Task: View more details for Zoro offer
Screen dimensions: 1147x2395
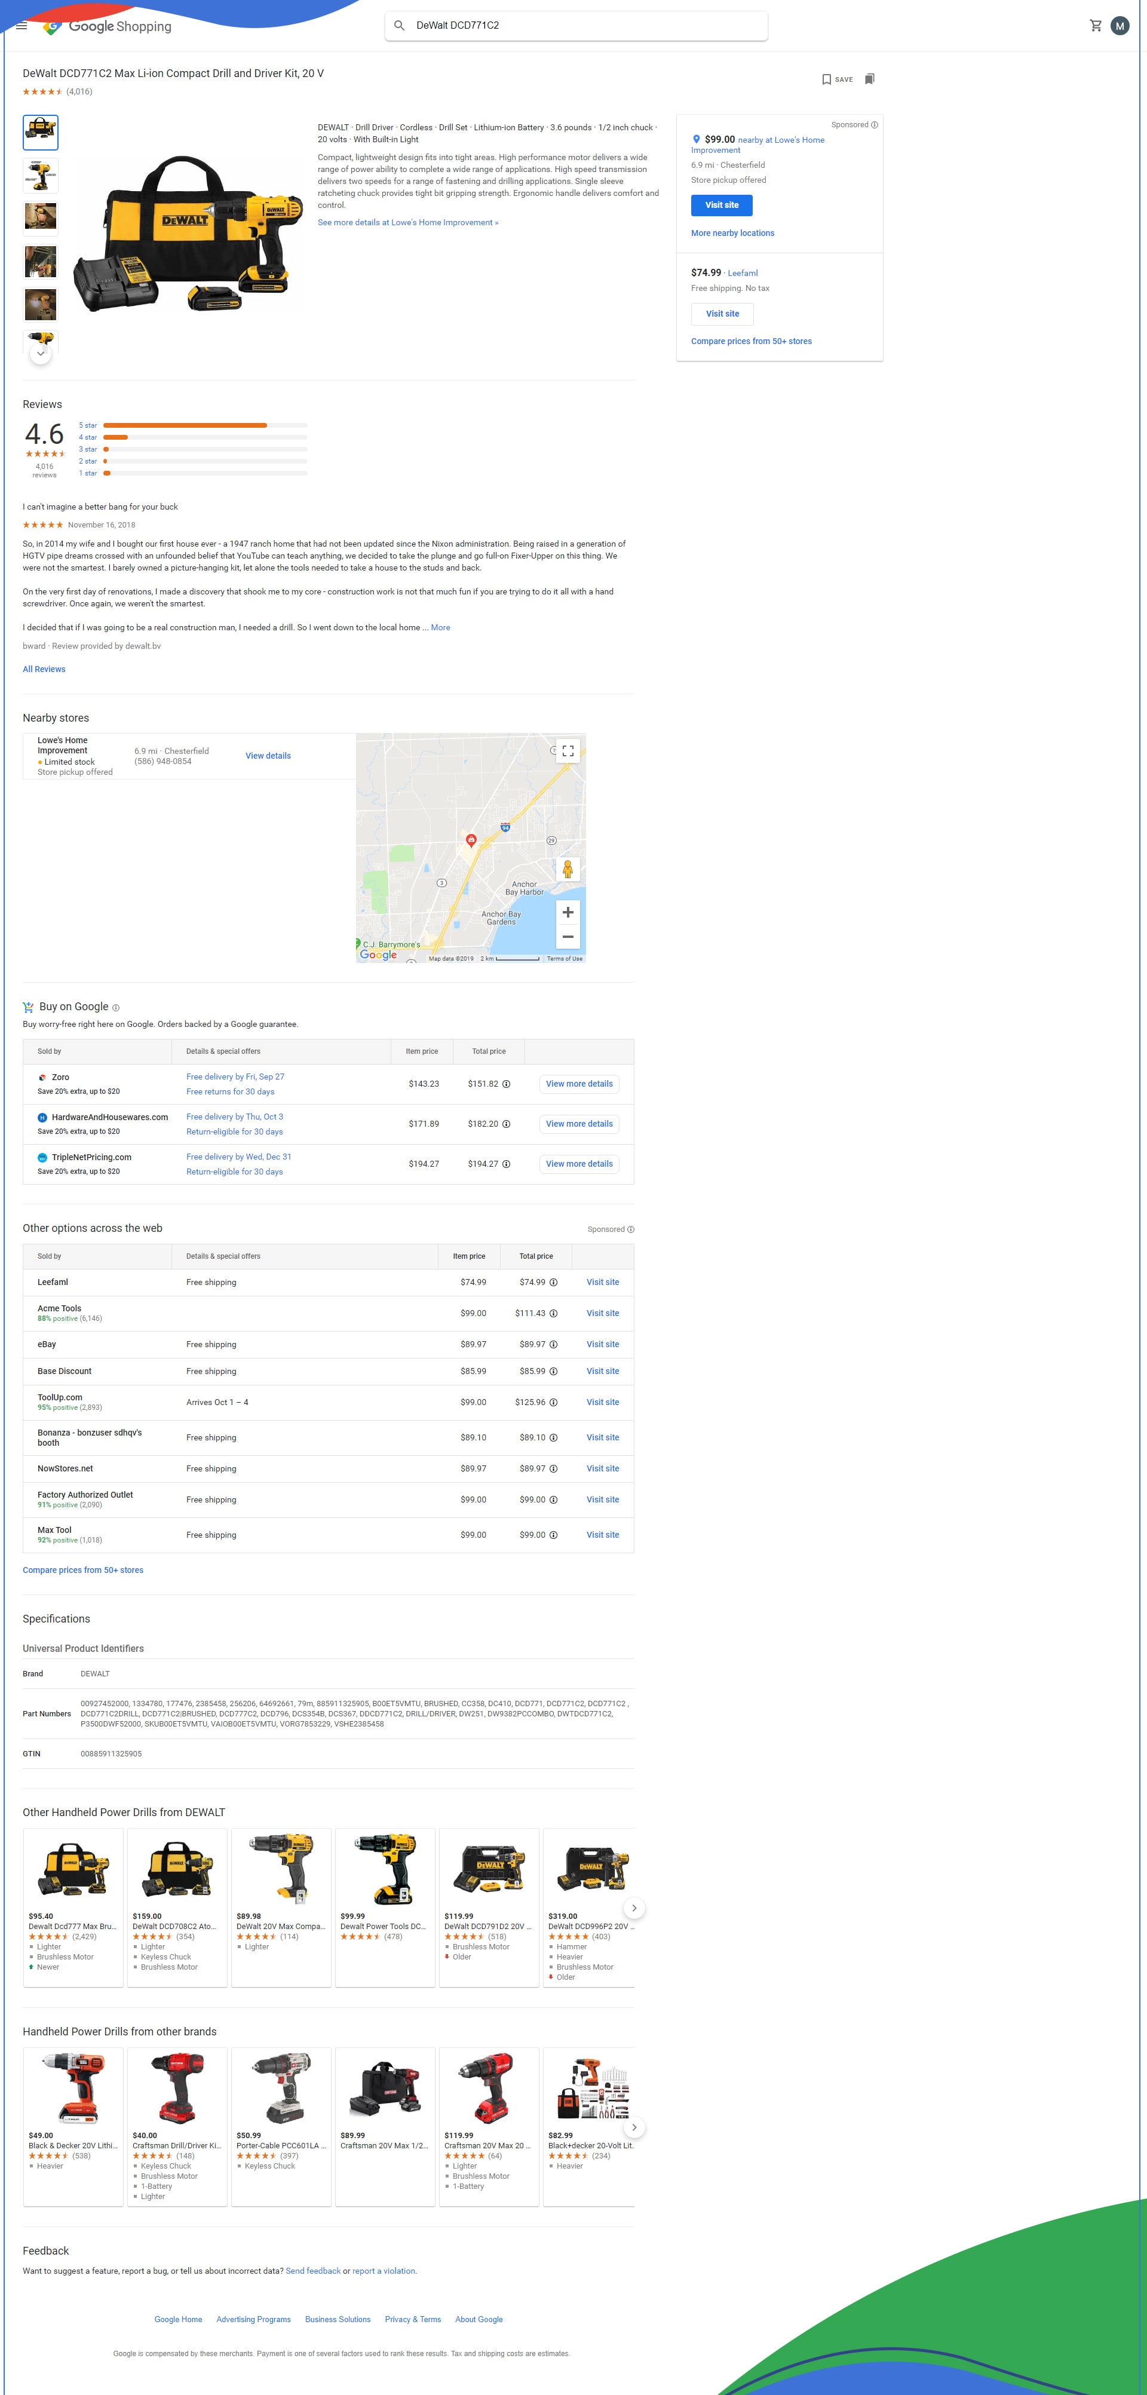Action: 579,1084
